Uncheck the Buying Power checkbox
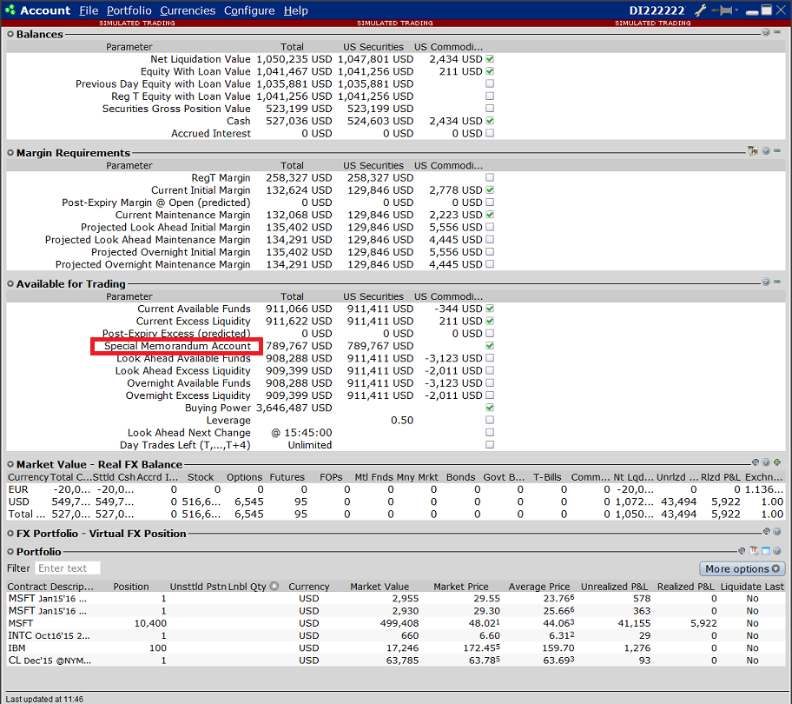The width and height of the screenshot is (792, 704). 490,408
